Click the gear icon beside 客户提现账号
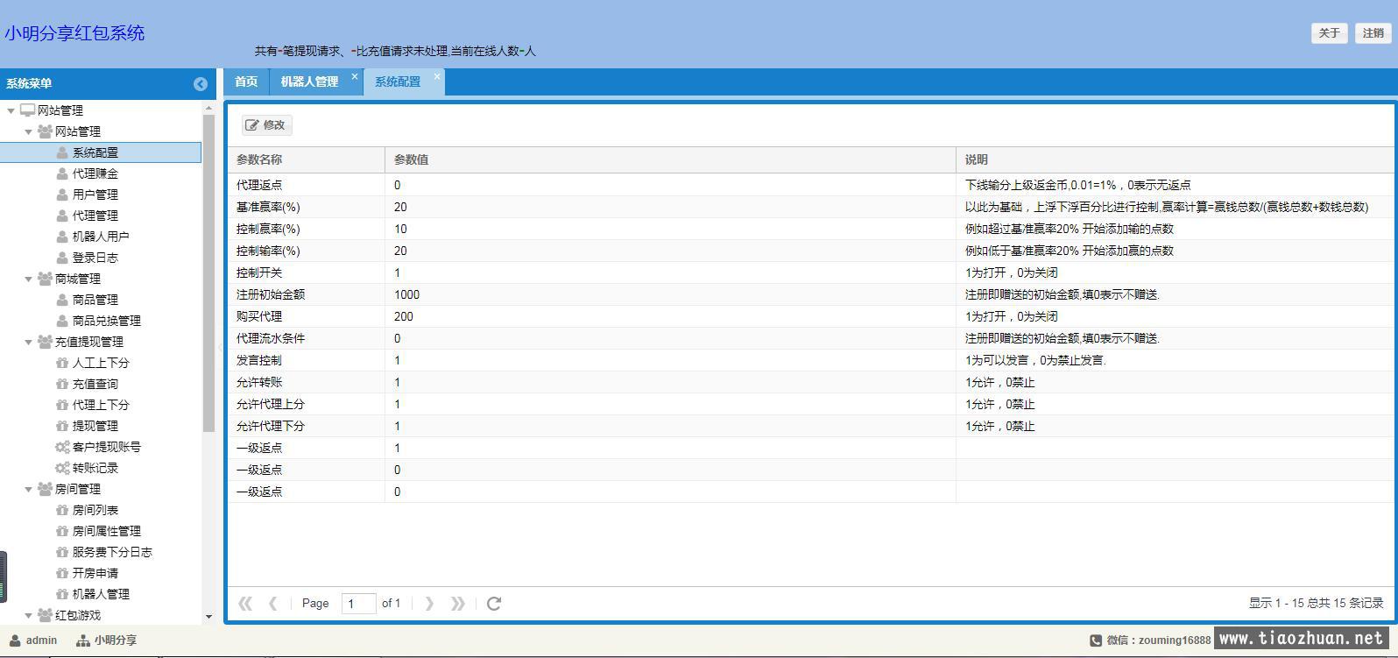The image size is (1398, 658). (62, 447)
